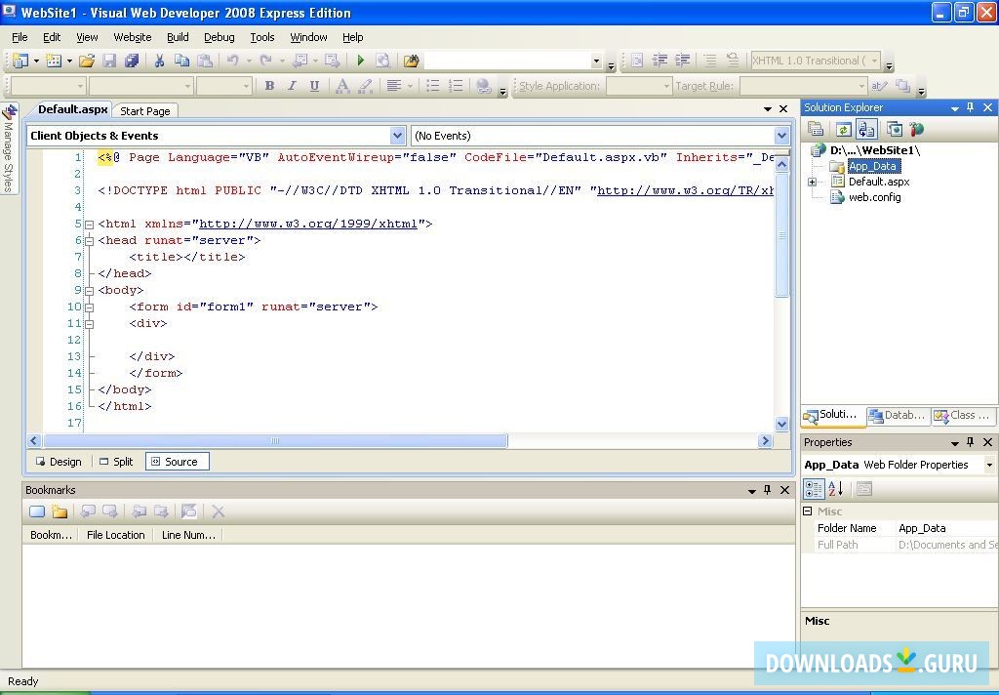This screenshot has height=695, width=999.
Task: Open ASP.NET Configuration from Solution Explorer
Action: coord(915,129)
